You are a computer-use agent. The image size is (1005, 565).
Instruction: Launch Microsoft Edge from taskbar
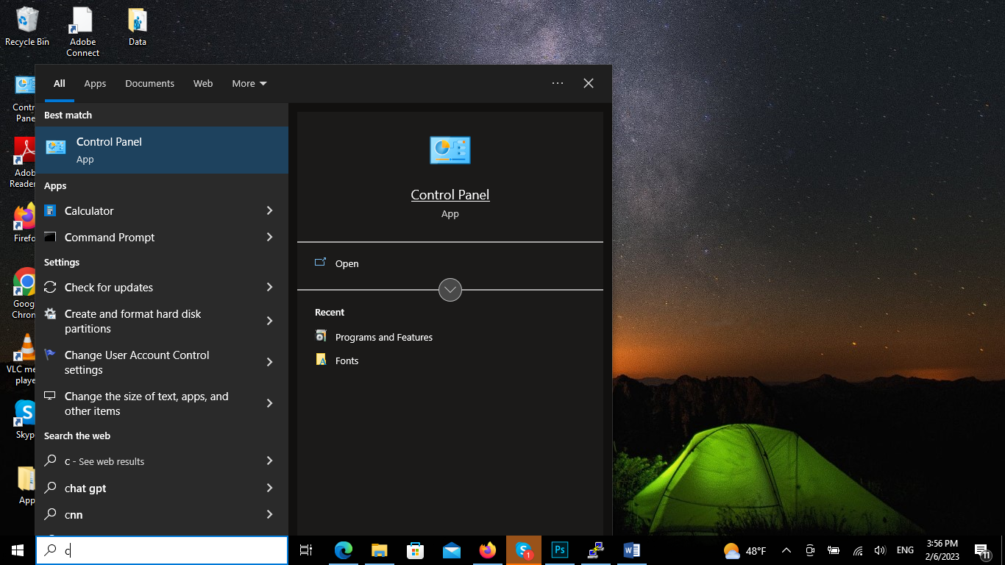point(343,550)
